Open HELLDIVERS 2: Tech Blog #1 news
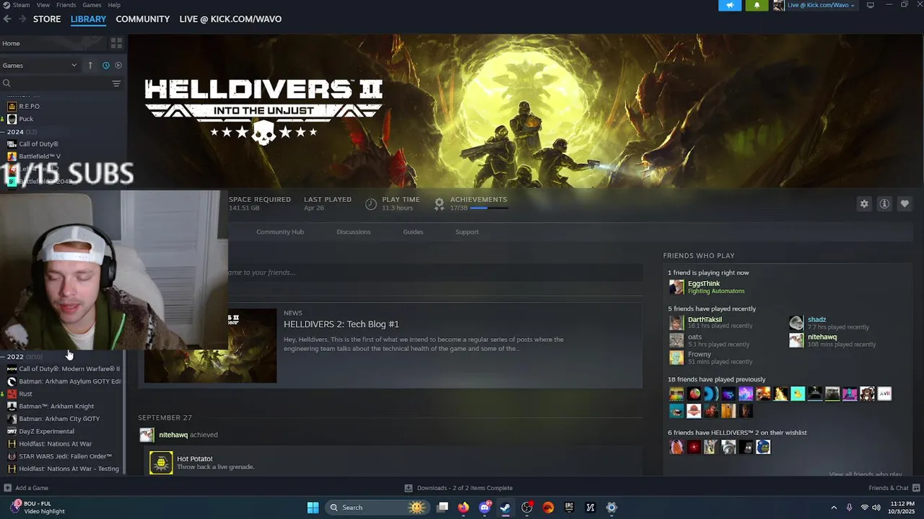Viewport: 924px width, 519px height. pos(341,324)
